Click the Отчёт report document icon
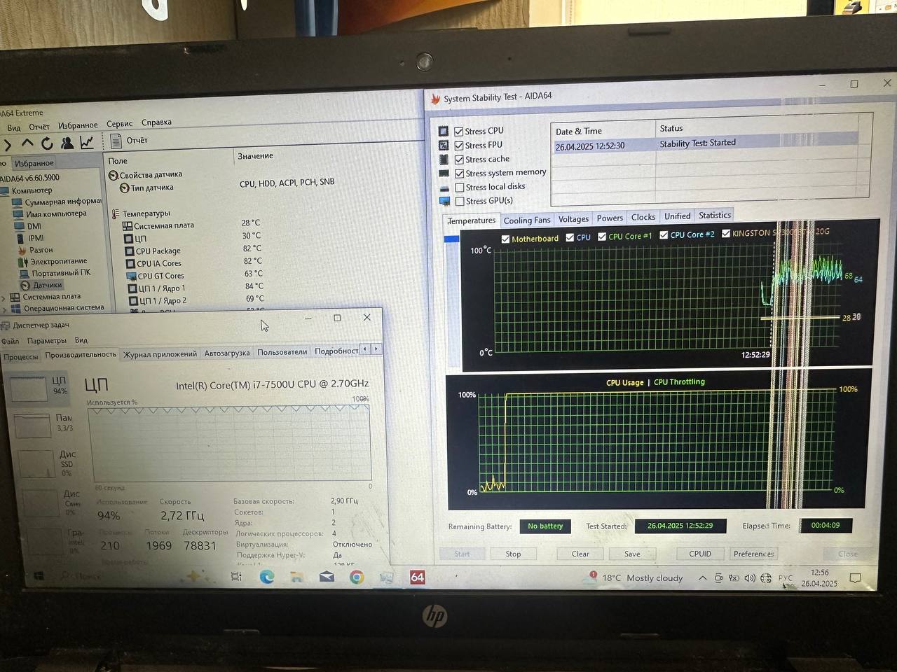The width and height of the screenshot is (897, 672). (116, 141)
